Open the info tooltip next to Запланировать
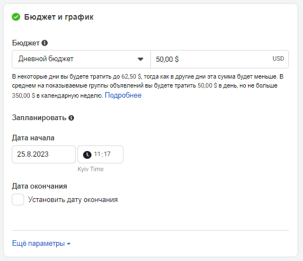Image resolution: width=303 pixels, height=261 pixels. pyautogui.click(x=71, y=118)
